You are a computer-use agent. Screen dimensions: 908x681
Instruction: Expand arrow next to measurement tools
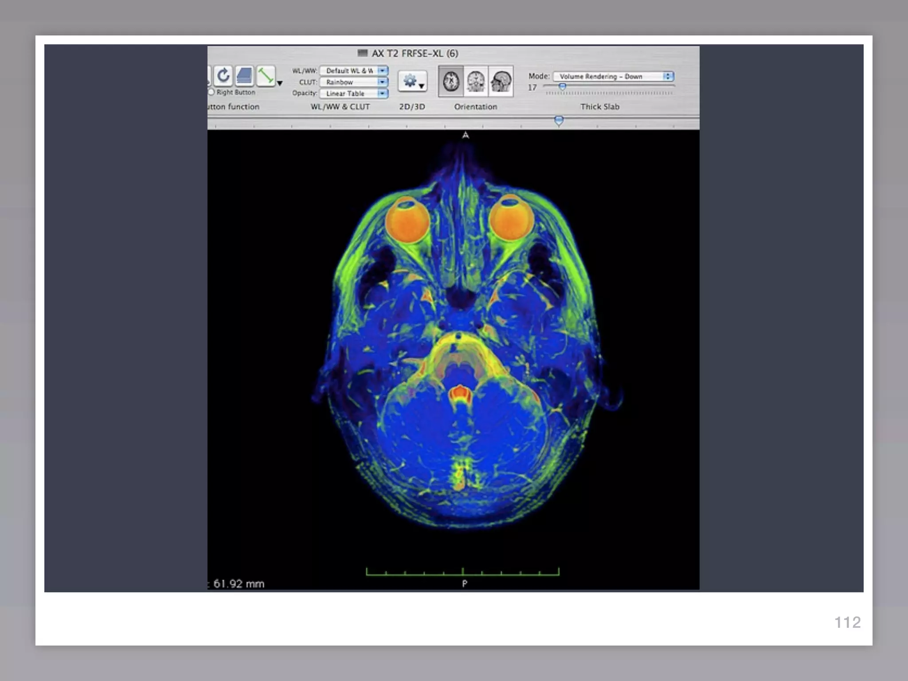click(x=280, y=83)
